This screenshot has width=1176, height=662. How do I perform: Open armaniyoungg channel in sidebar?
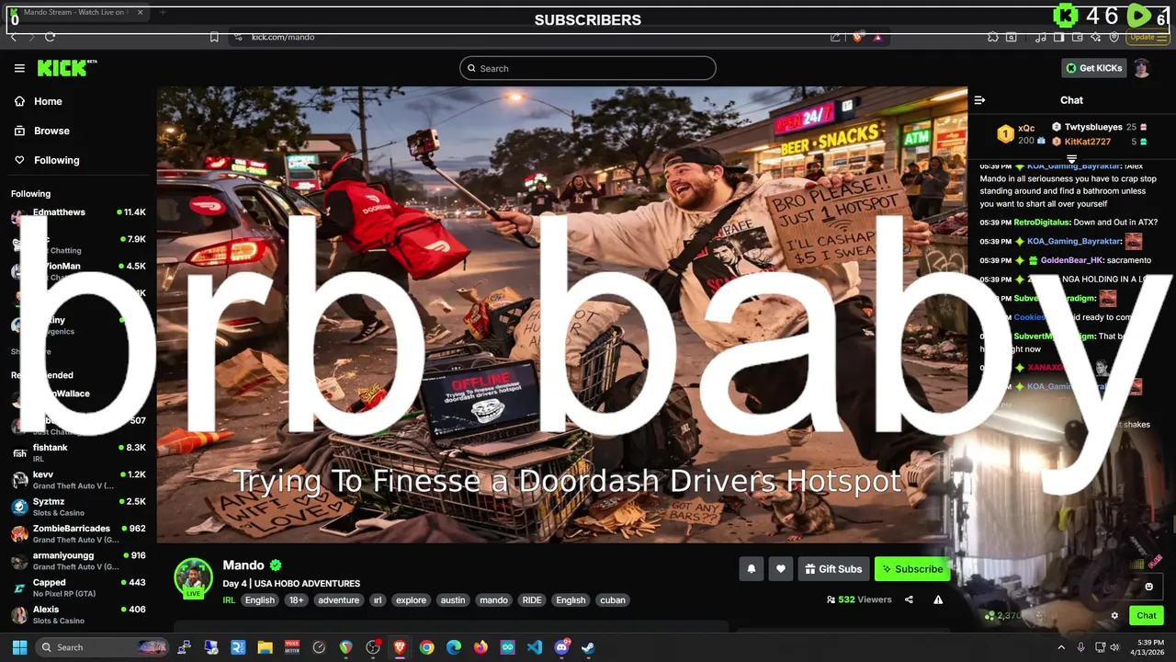click(x=78, y=561)
